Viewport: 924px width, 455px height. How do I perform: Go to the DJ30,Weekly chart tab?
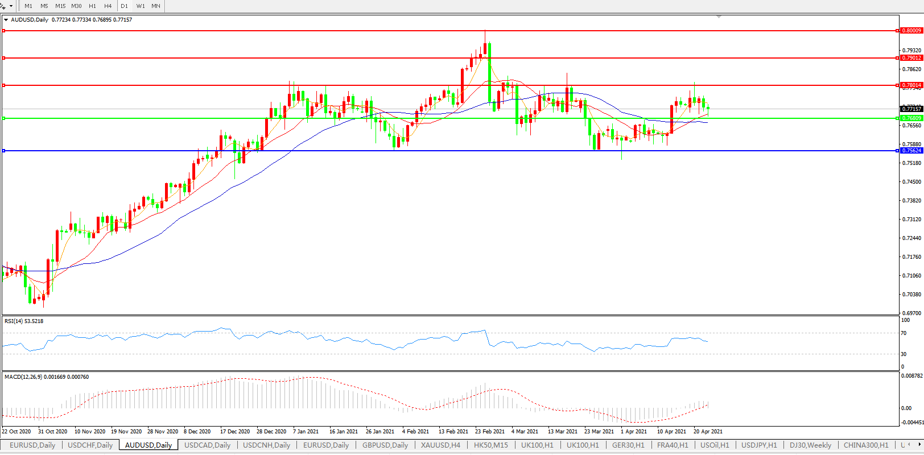coord(810,445)
